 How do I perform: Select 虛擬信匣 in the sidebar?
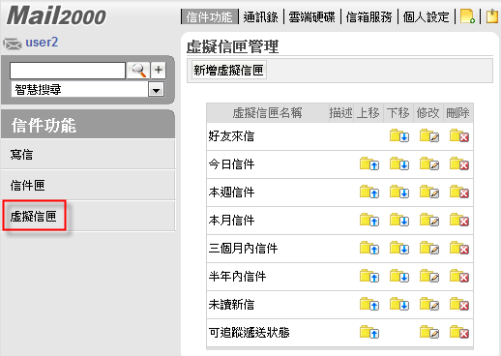click(34, 216)
